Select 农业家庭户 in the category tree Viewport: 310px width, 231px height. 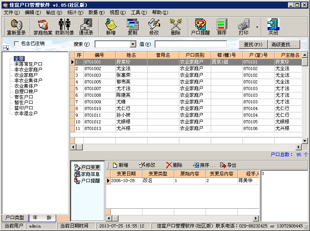click(x=26, y=75)
